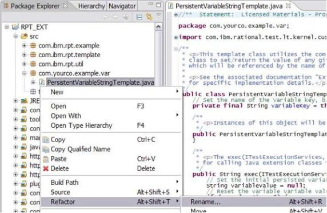Click the red Delete icon in menu
This screenshot has width=327, height=213.
(46, 168)
